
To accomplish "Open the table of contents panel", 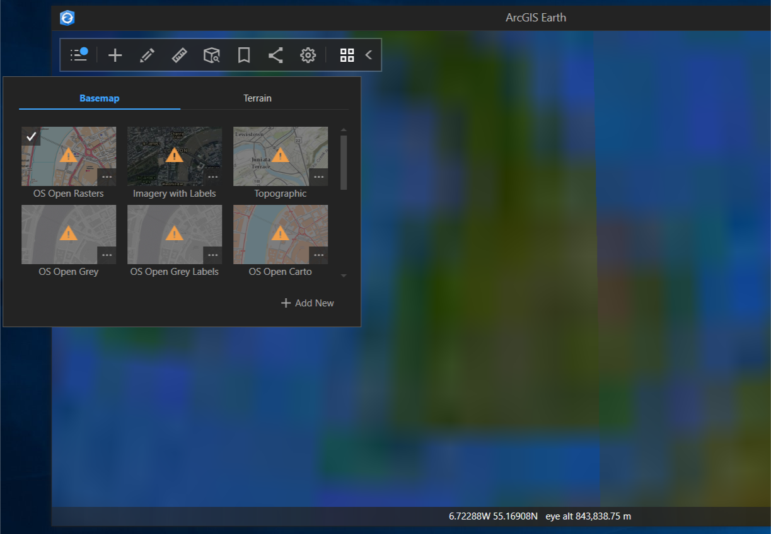I will point(79,55).
